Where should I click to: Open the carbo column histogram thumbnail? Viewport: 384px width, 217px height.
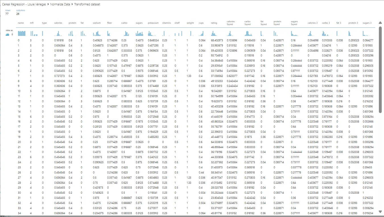(x=125, y=33)
